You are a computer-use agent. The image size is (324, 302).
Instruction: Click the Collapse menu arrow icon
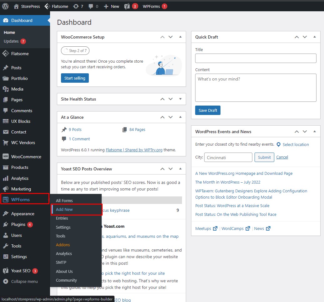[x=6, y=281]
